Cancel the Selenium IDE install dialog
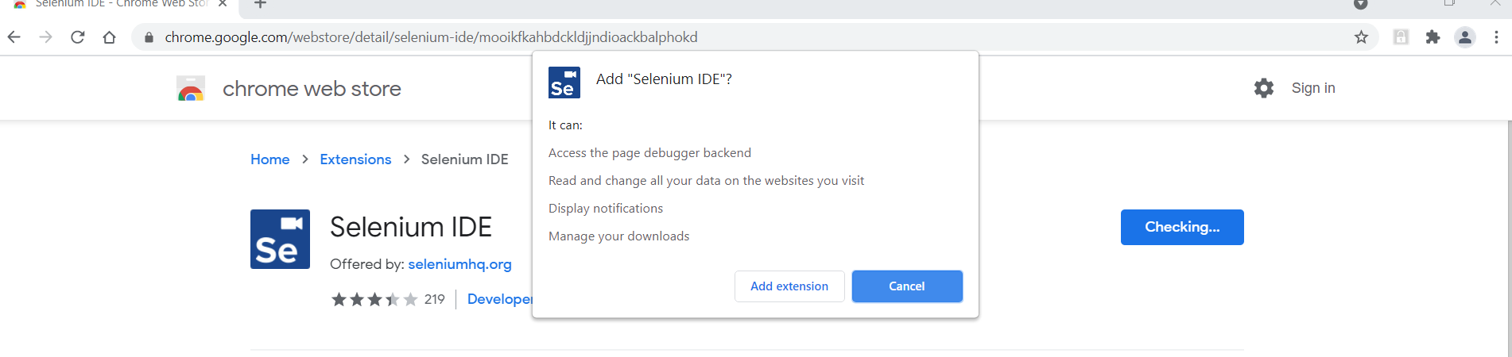The height and width of the screenshot is (357, 1512). 906,286
